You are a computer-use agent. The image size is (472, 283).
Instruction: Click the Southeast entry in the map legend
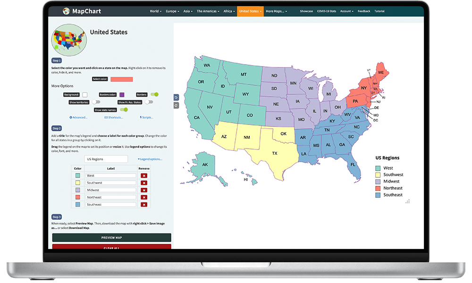[388, 195]
